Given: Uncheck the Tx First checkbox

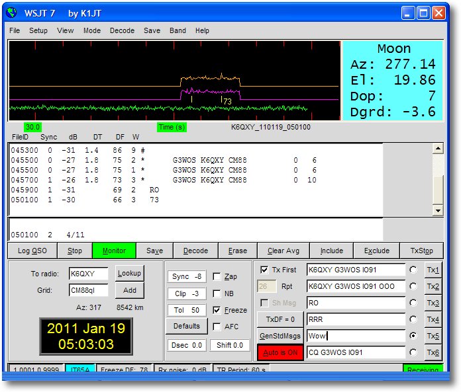Looking at the screenshot, I should 264,270.
